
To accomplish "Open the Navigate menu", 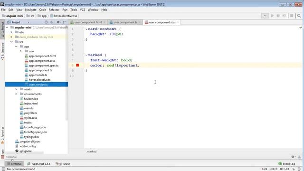I will (30, 9).
